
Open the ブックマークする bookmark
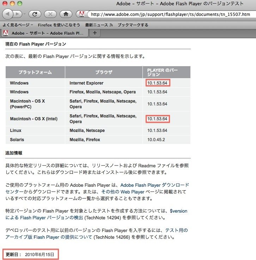click(133, 25)
